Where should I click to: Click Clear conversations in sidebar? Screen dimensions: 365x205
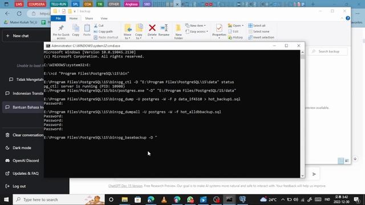pos(24,135)
